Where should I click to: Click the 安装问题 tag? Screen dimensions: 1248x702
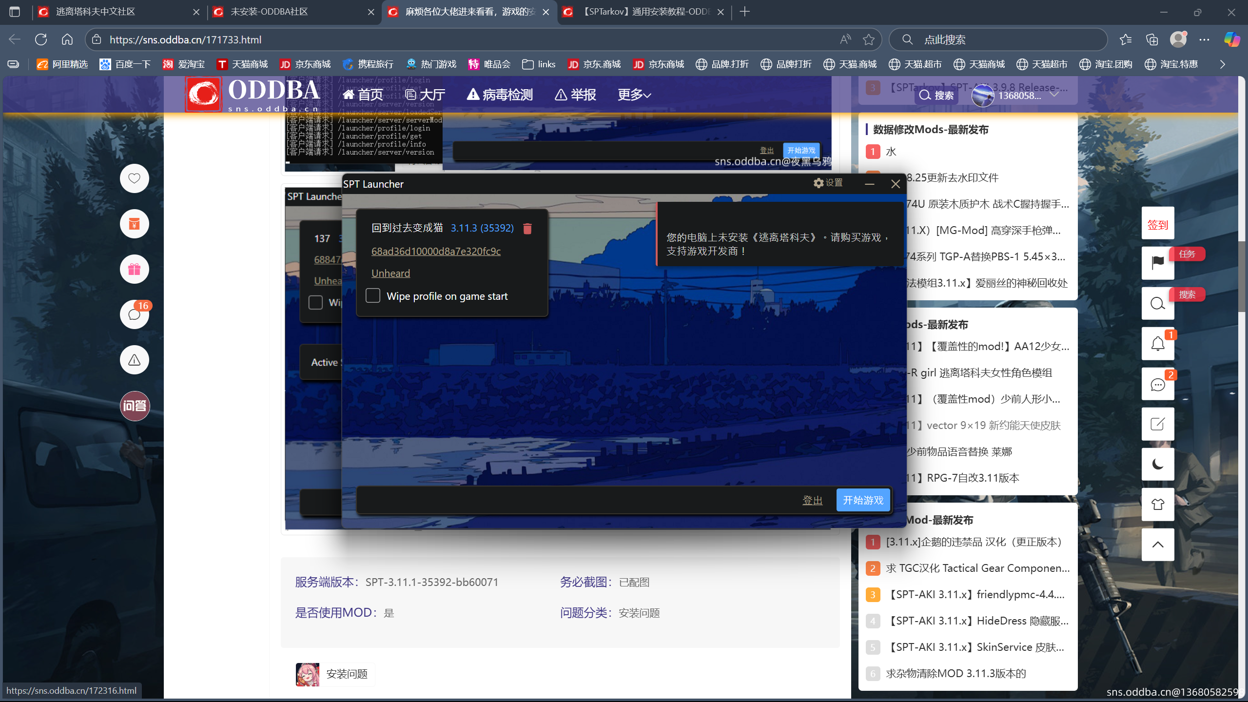click(334, 674)
